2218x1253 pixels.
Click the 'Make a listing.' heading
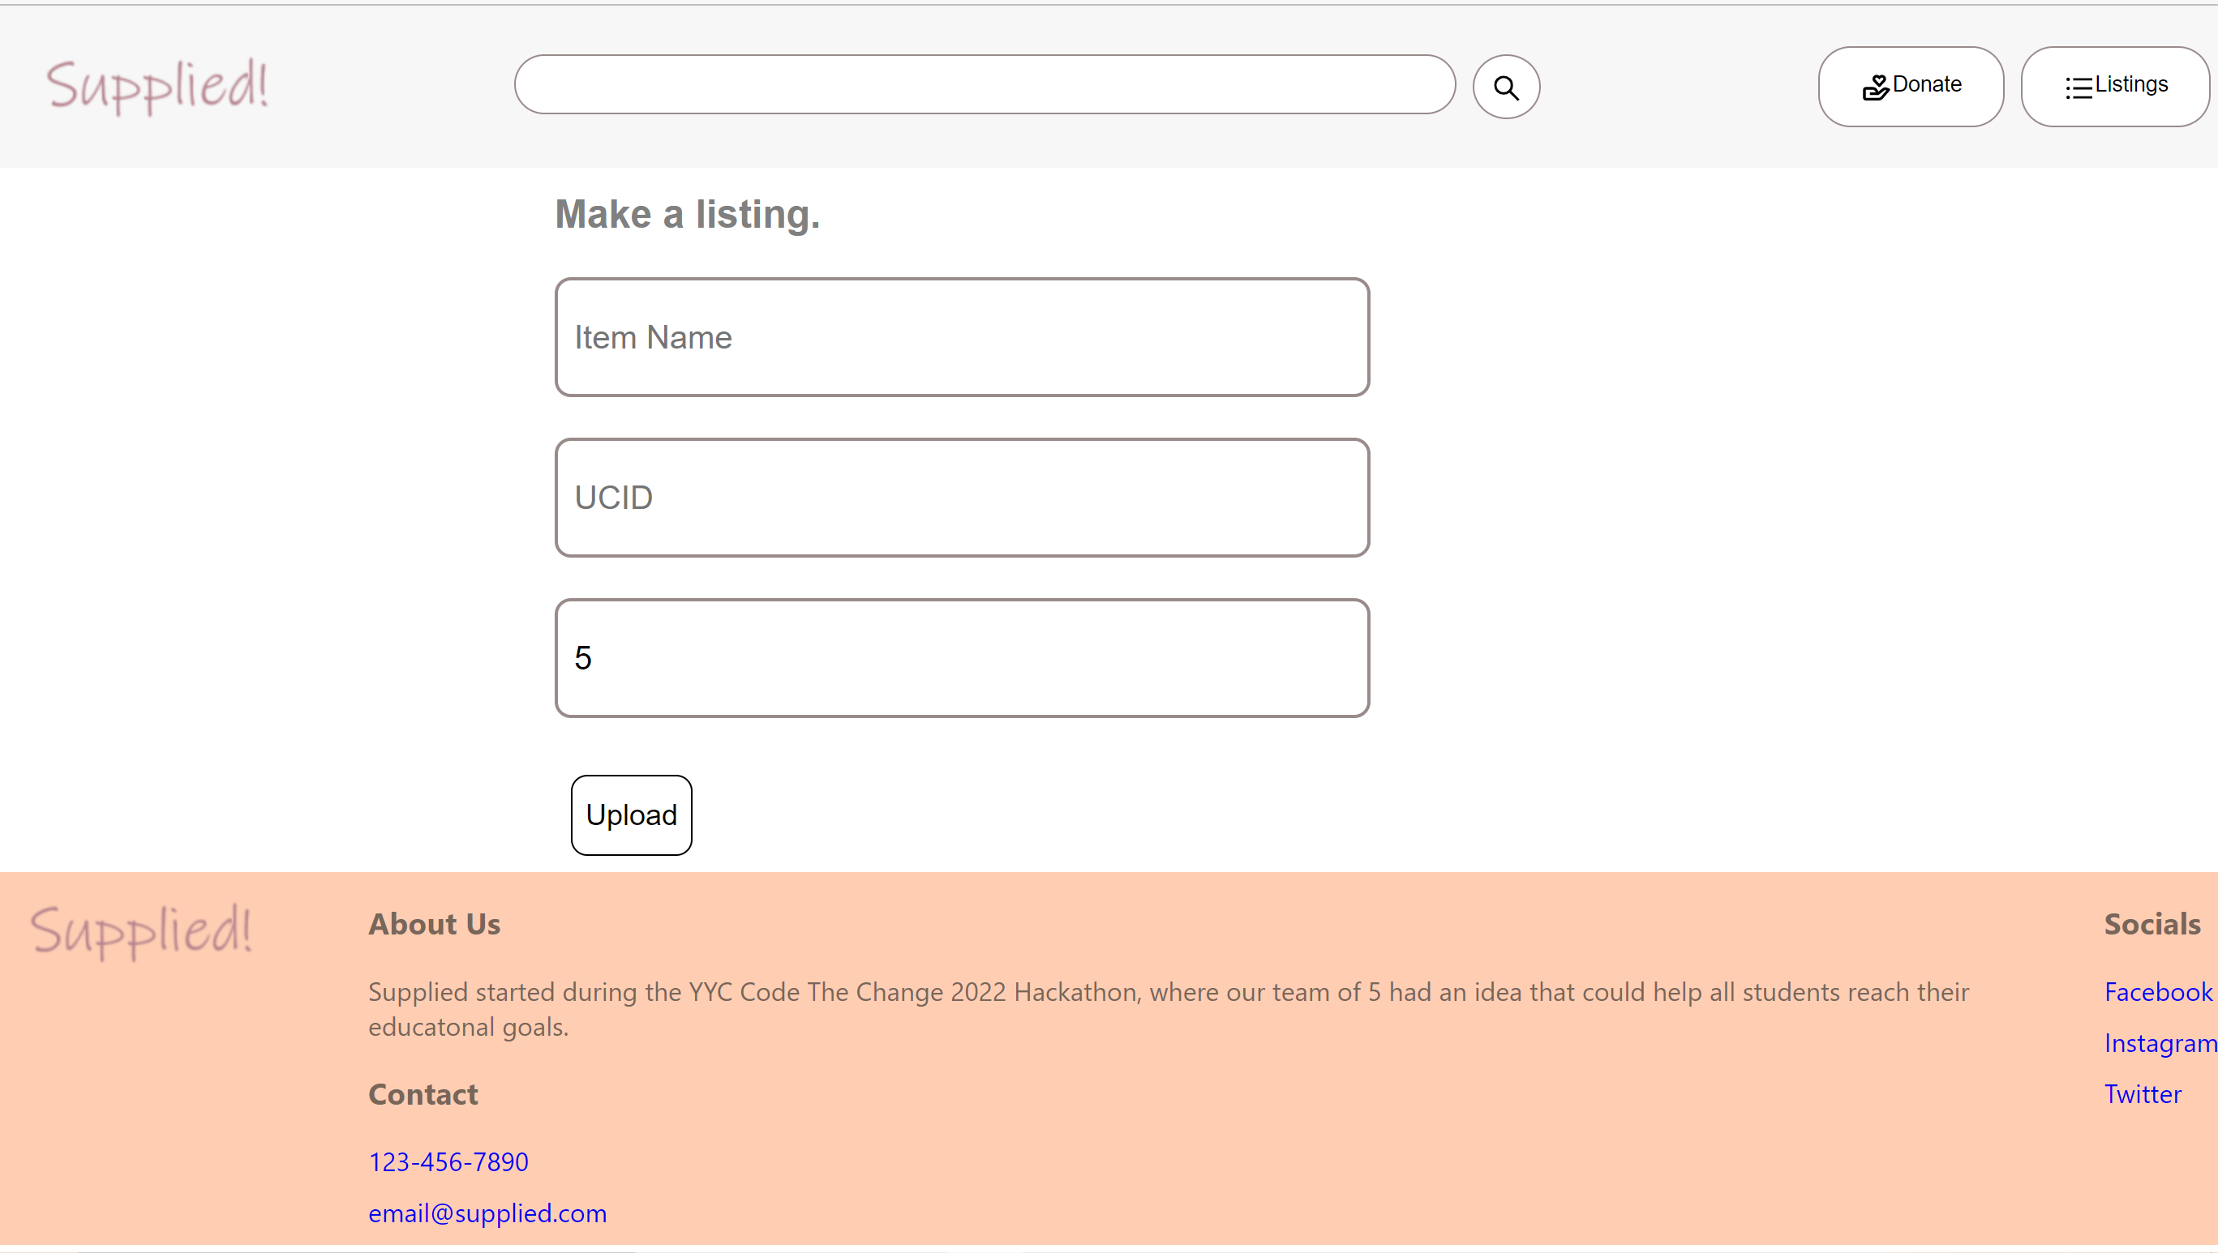tap(687, 214)
